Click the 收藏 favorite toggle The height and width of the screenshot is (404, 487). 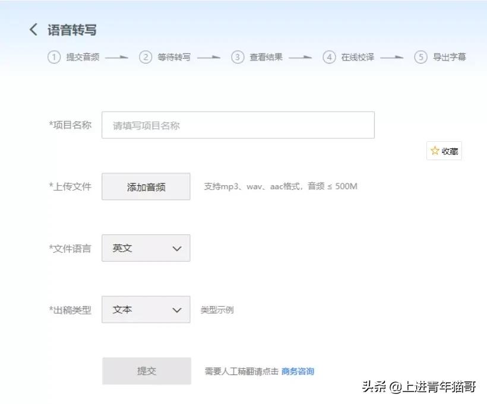444,151
